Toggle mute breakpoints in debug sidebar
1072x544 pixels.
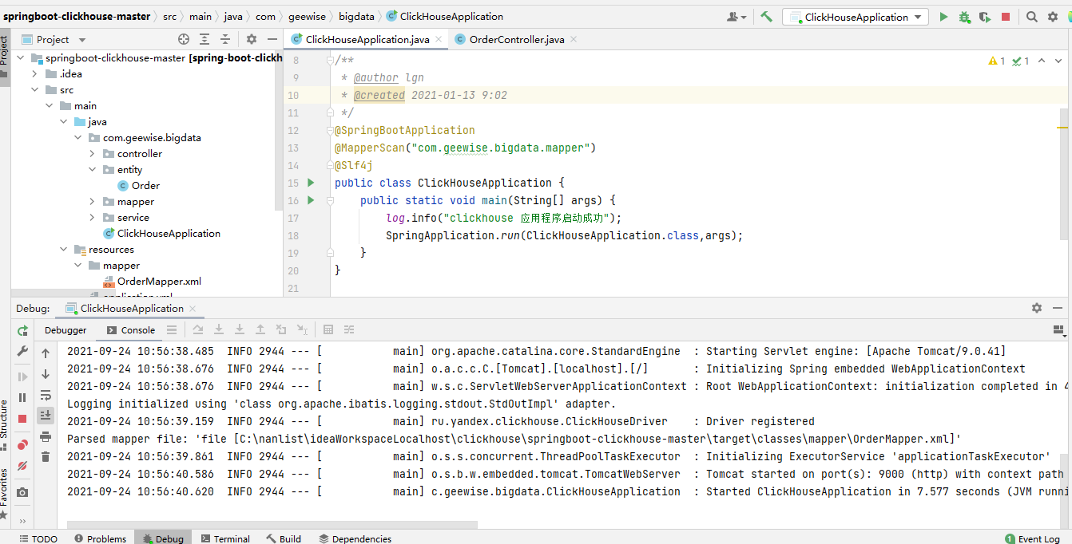[22, 465]
